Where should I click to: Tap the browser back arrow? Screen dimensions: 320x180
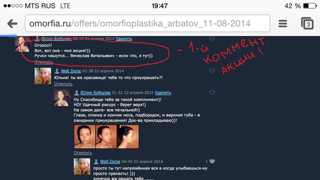12,24
